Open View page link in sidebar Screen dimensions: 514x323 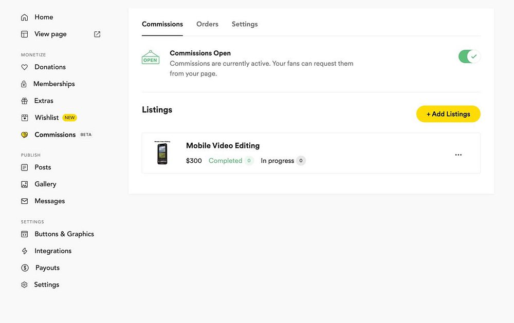click(50, 34)
